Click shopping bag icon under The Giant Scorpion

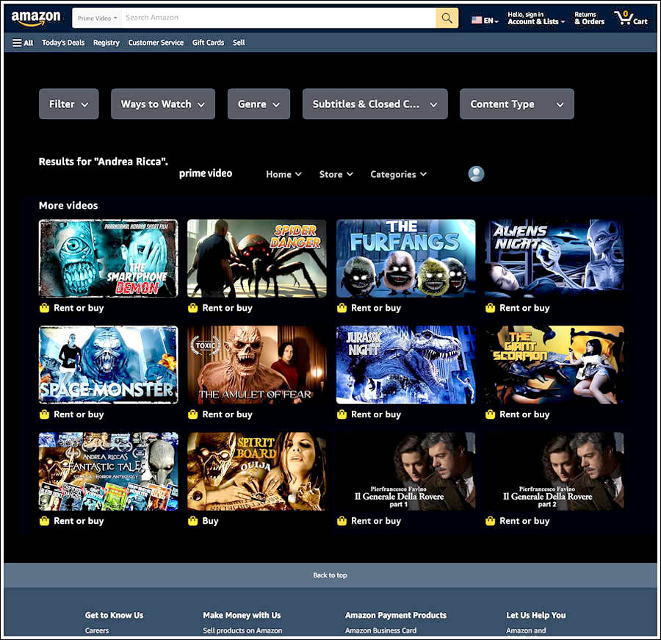point(490,414)
